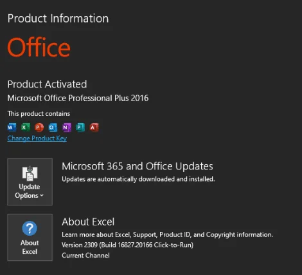Click the orange Office logo

point(39,47)
